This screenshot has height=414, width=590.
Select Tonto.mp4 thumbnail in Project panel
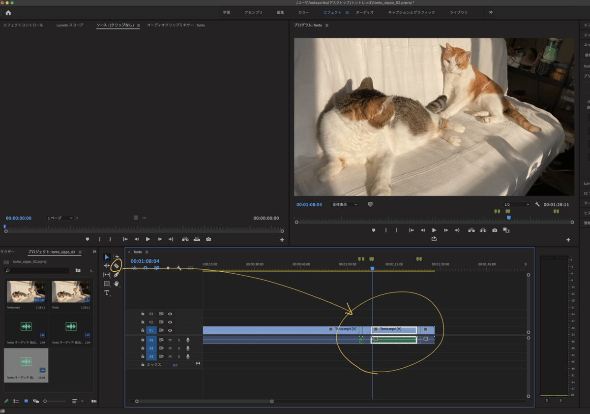26,291
